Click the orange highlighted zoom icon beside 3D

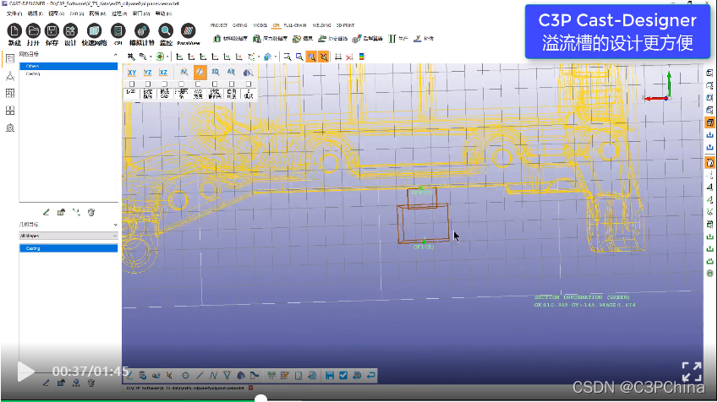click(x=200, y=73)
